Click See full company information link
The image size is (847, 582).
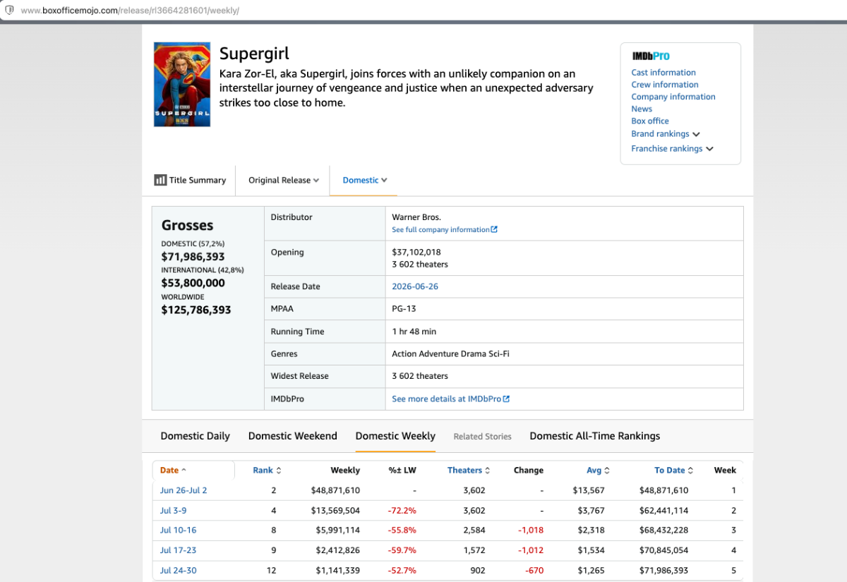441,230
